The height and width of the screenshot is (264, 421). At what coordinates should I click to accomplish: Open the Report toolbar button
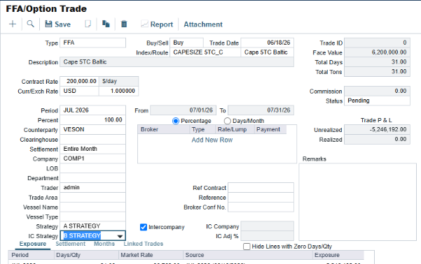pyautogui.click(x=157, y=24)
